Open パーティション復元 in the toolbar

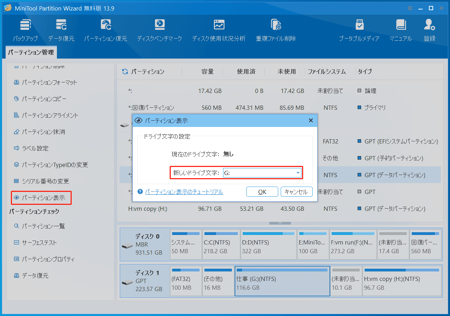106,30
